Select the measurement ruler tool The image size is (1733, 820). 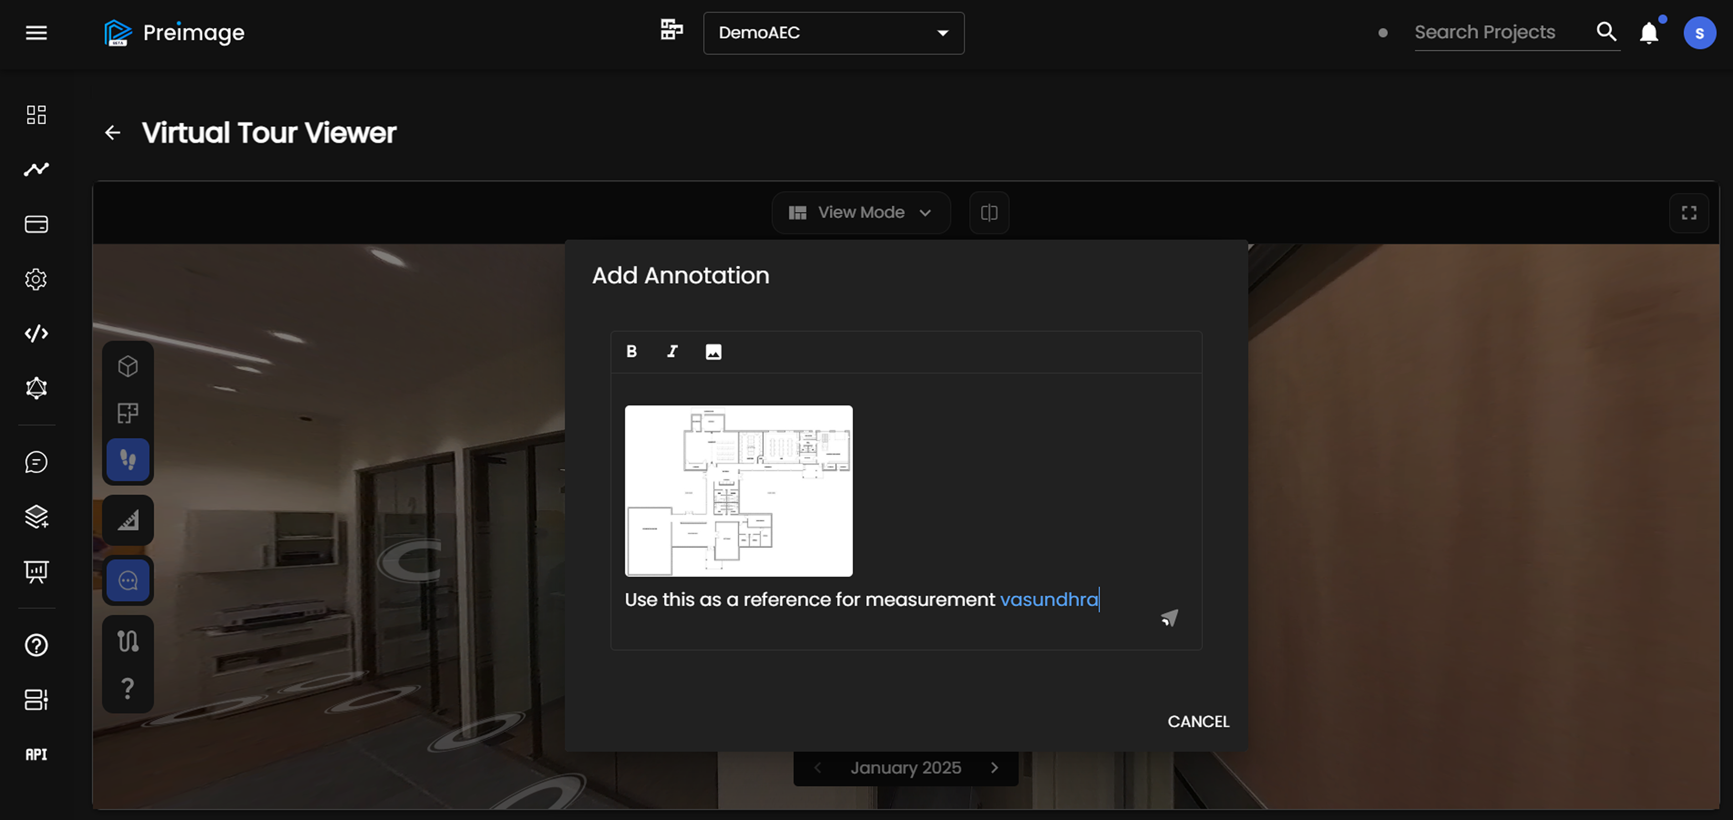128,520
